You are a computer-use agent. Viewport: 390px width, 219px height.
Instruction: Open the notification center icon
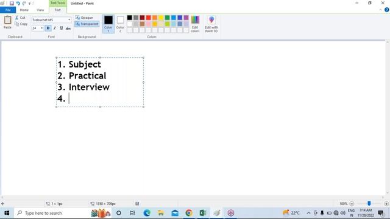(x=380, y=213)
